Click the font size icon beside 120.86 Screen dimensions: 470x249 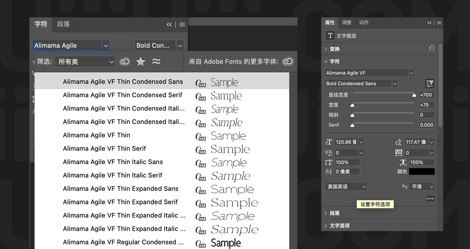(x=329, y=142)
